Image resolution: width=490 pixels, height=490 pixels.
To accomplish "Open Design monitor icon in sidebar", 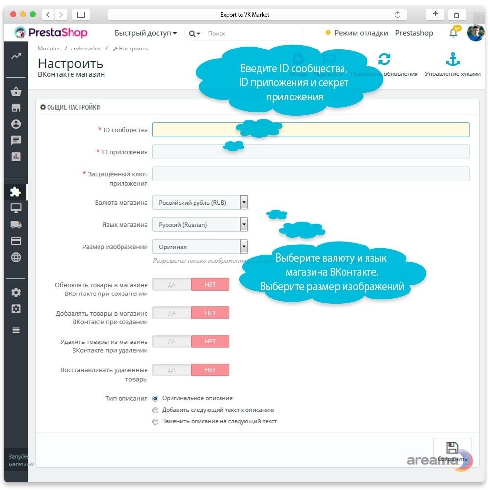I will 16,208.
